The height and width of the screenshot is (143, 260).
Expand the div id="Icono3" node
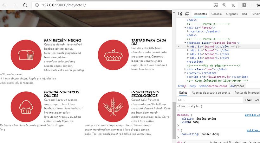pyautogui.click(x=188, y=54)
